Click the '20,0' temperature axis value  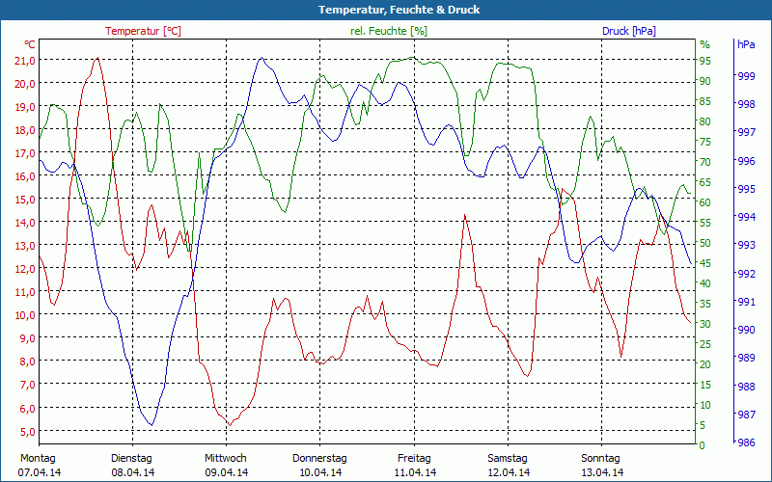25,83
